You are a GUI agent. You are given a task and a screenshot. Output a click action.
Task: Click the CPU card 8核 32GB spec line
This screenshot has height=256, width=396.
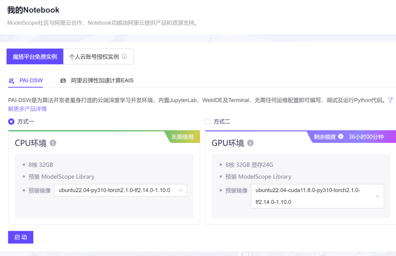tap(41, 165)
